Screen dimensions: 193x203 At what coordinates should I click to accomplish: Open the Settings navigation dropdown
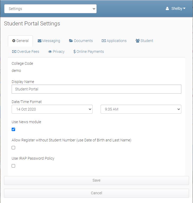point(50,9)
